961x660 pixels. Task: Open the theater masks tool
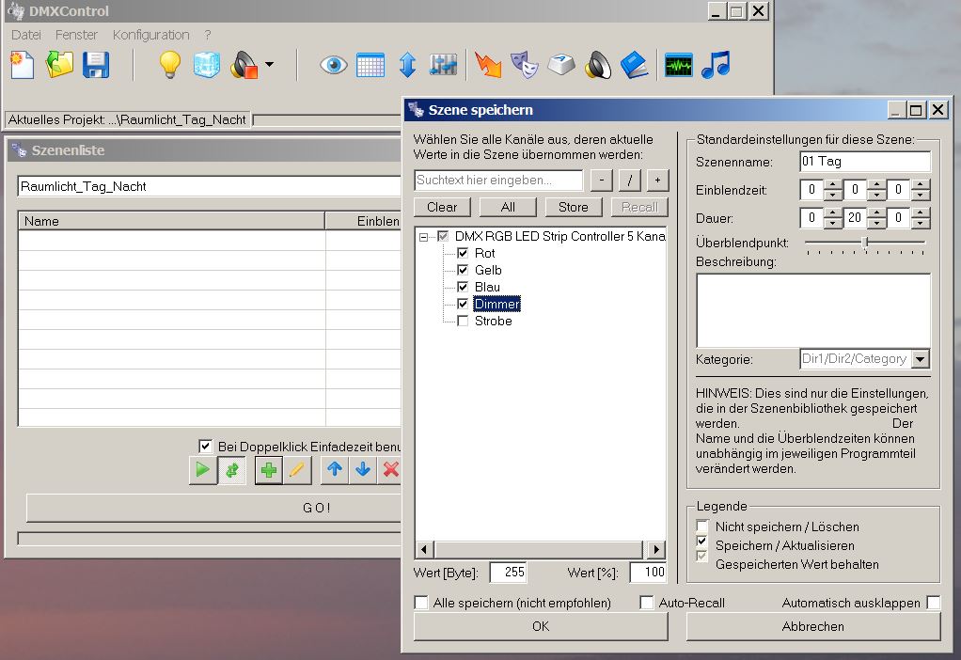coord(524,65)
